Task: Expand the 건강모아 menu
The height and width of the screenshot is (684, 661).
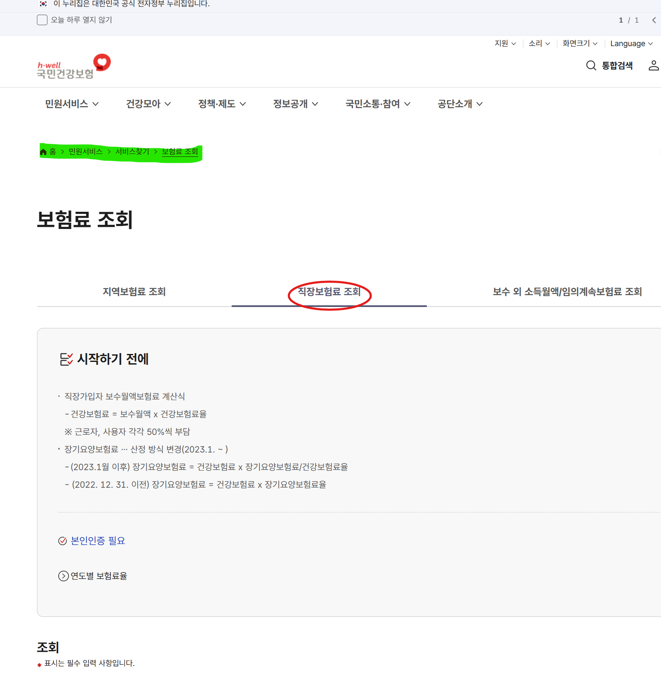Action: click(x=149, y=104)
